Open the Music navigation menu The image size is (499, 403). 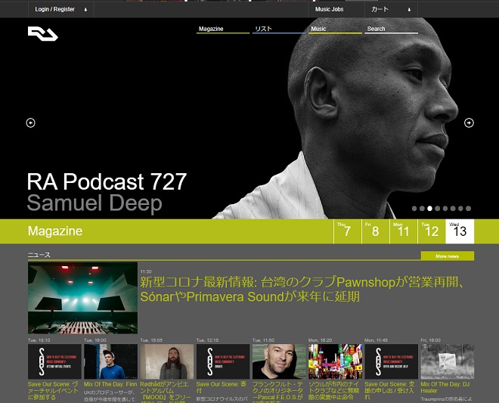(335, 29)
